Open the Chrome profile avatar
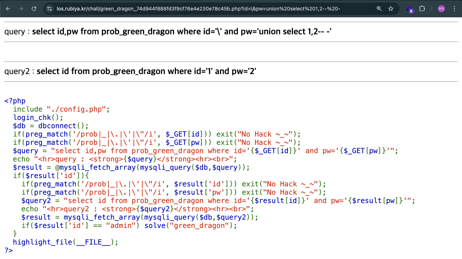Image resolution: width=462 pixels, height=259 pixels. (441, 9)
